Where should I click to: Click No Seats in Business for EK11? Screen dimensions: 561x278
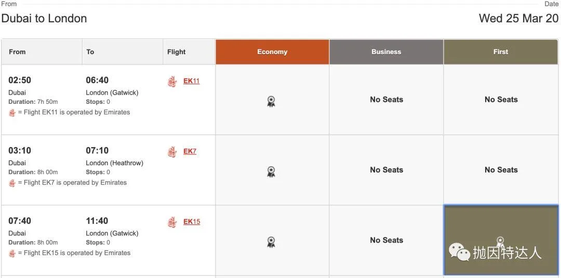click(x=386, y=99)
